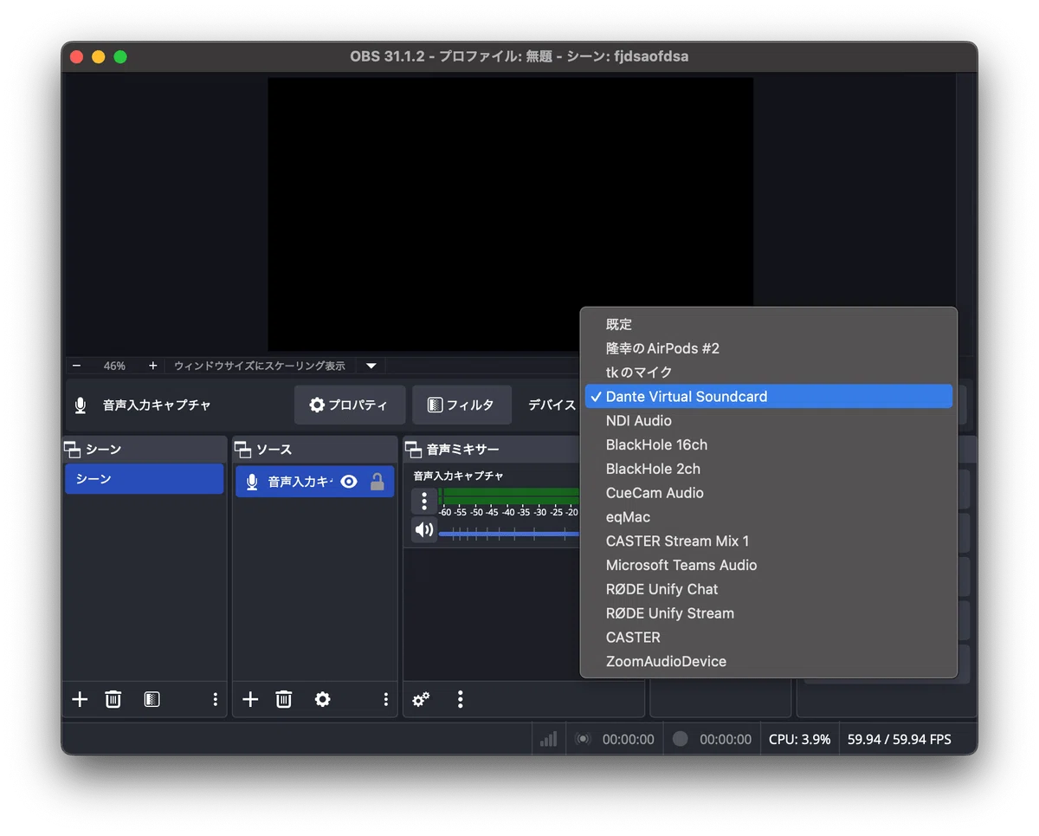Screen dimensions: 1039x836
Task: Click the シーン dock header icon
Action: tap(72, 450)
